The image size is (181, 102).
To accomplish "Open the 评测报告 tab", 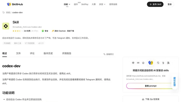I will click(67, 53).
